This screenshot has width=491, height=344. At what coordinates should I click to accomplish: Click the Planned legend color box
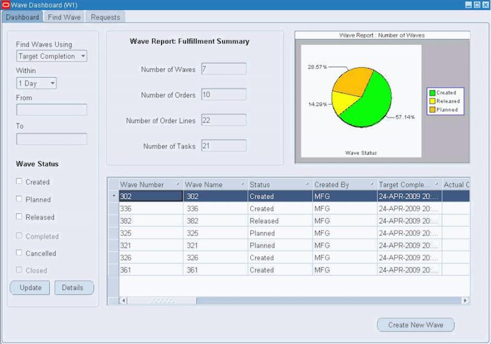433,110
